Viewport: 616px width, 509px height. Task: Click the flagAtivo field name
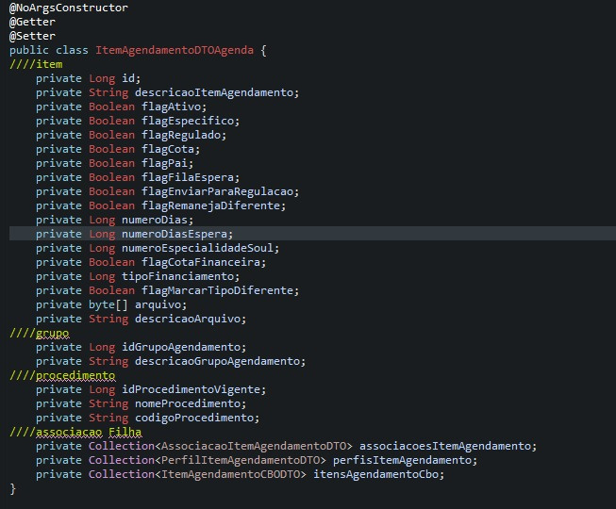(x=172, y=107)
